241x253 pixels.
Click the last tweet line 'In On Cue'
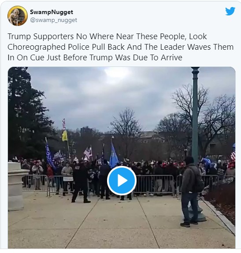pos(95,58)
